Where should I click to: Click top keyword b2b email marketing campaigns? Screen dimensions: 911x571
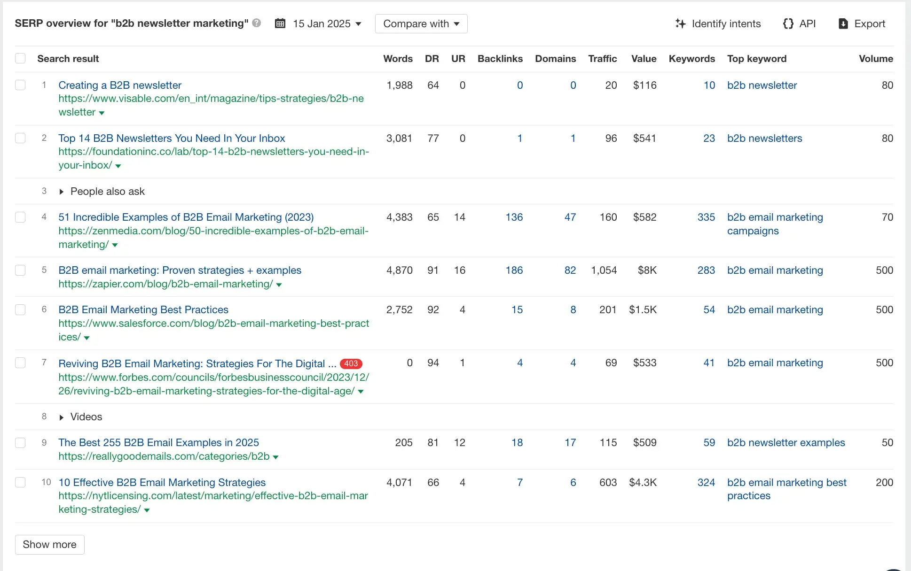775,224
